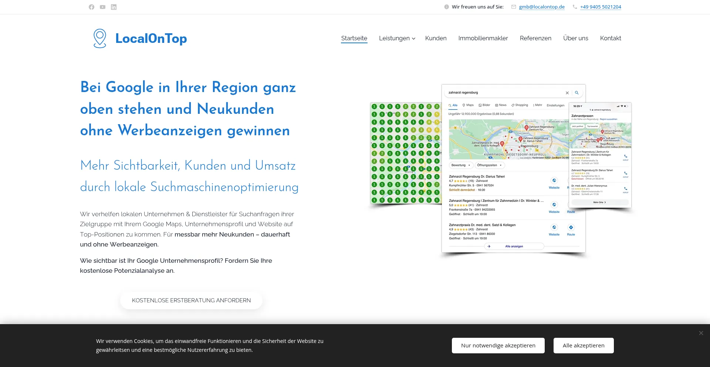Click 'Zahnarztpraxis Dr. med. dent. Satzl & Kollegen' title
Viewport: 710px width, 367px height.
(482, 225)
